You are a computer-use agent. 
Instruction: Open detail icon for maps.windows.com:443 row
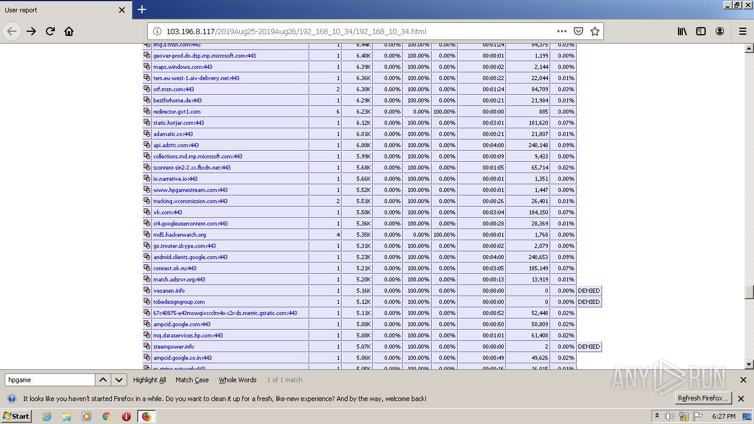pos(147,67)
